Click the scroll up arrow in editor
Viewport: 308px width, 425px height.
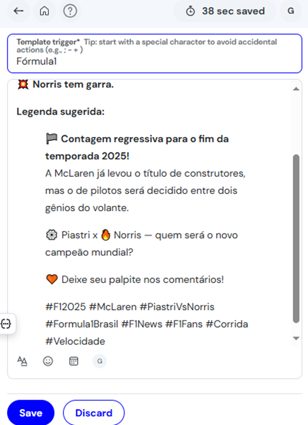pos(296,89)
